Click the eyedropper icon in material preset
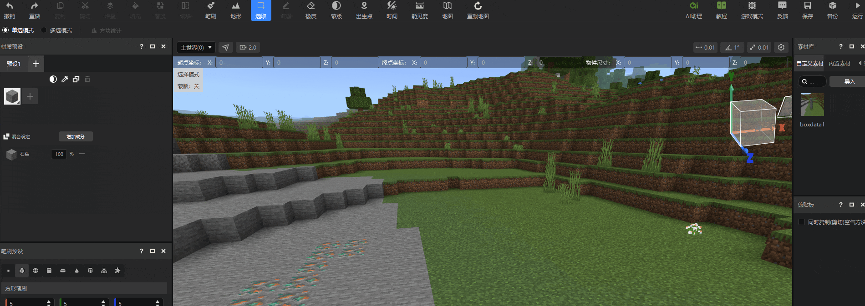865x306 pixels. [65, 79]
